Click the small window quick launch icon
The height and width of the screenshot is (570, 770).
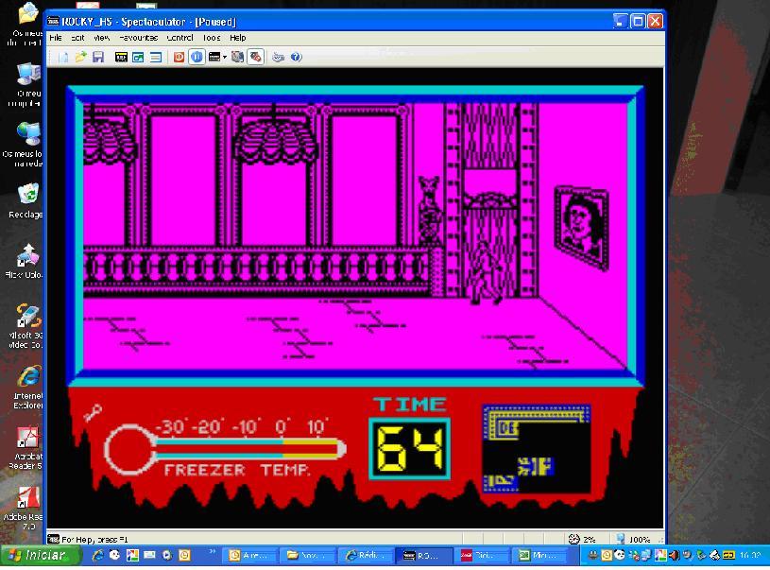point(149,555)
